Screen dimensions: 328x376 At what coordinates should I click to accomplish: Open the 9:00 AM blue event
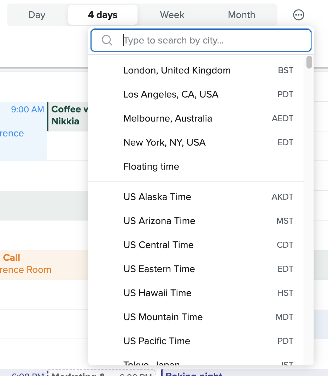pos(23,131)
